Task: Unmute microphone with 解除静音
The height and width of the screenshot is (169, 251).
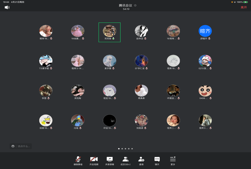Action: click(78, 160)
